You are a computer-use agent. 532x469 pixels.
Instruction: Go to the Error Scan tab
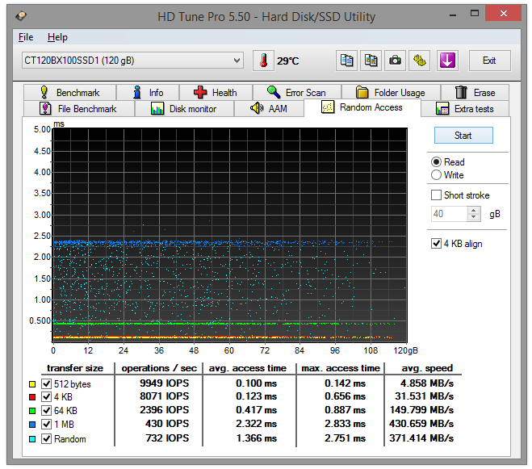click(x=297, y=92)
